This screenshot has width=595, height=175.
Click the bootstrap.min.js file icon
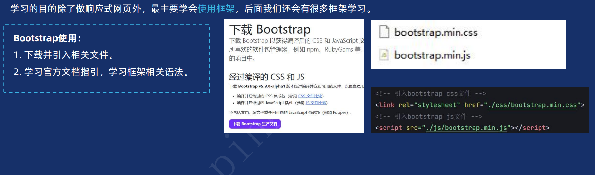coord(384,55)
